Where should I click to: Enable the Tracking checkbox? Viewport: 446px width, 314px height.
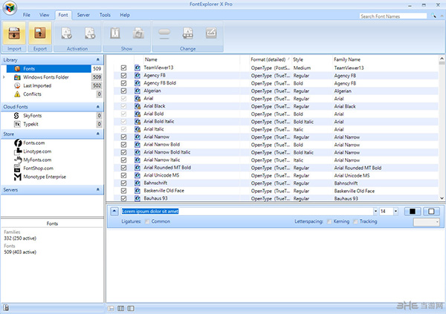click(x=355, y=221)
